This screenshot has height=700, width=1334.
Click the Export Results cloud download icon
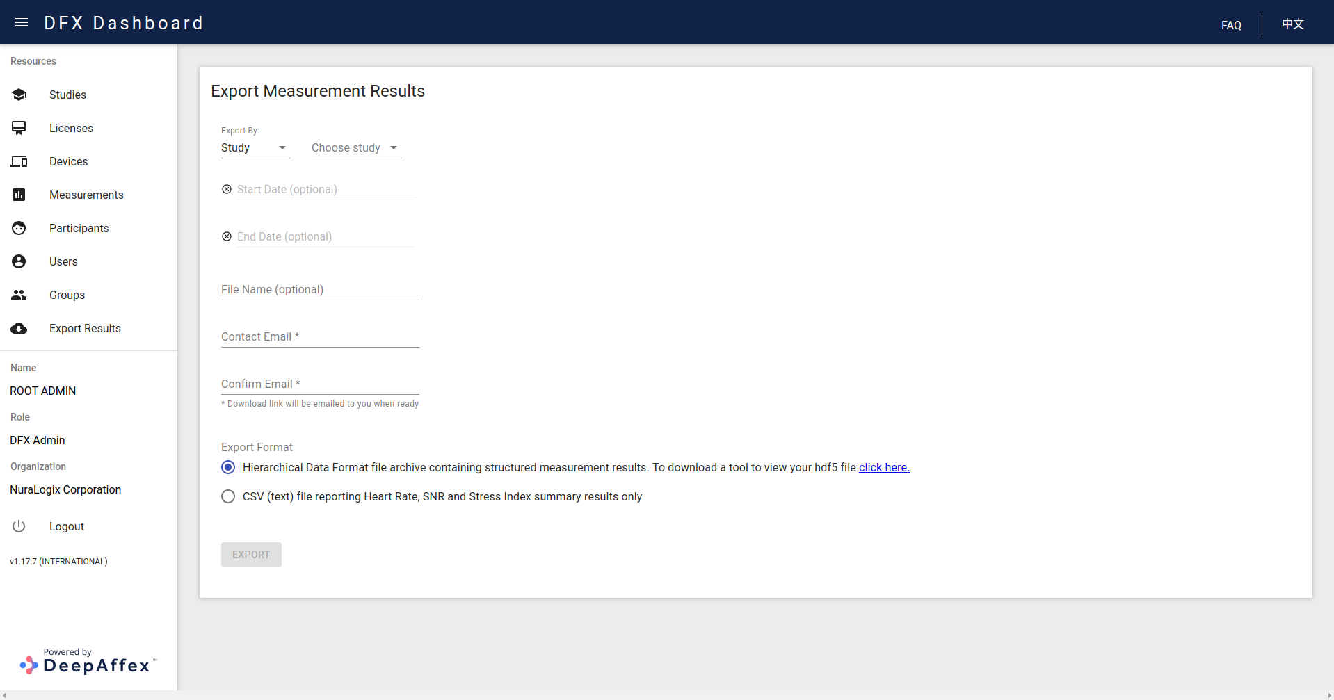19,328
